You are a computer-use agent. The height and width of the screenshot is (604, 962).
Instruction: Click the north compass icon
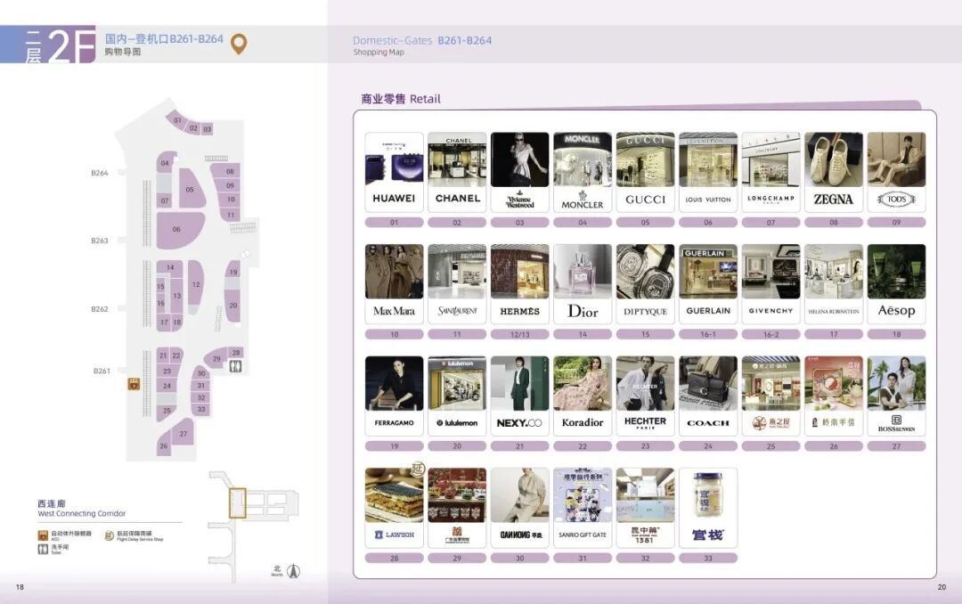293,571
